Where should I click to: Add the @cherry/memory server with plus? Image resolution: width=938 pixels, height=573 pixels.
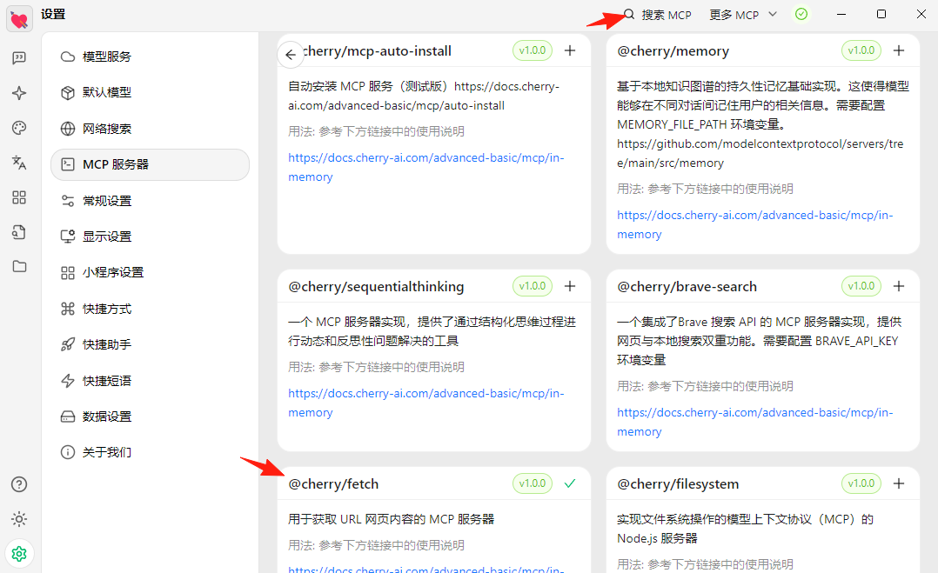point(899,50)
